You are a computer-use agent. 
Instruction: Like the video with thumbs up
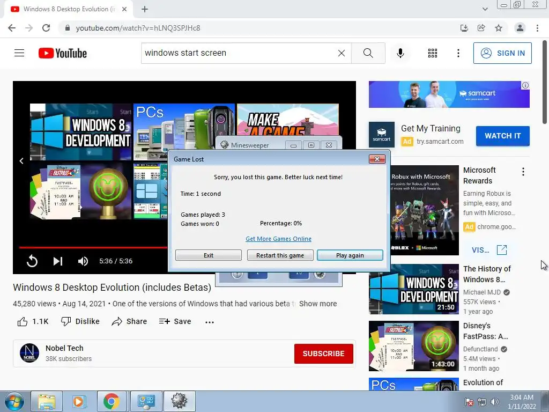pyautogui.click(x=33, y=322)
